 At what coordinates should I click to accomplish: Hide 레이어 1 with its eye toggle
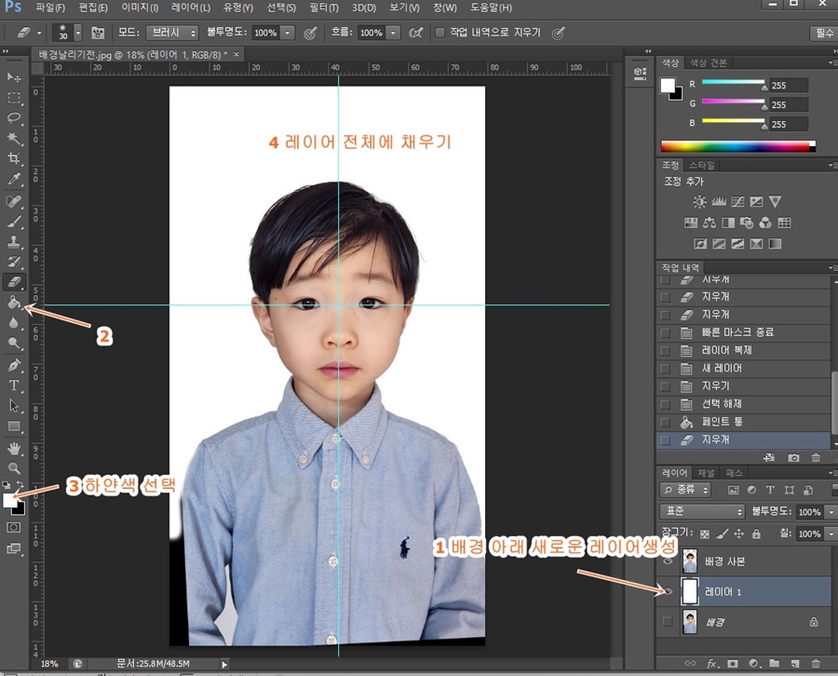tap(668, 591)
